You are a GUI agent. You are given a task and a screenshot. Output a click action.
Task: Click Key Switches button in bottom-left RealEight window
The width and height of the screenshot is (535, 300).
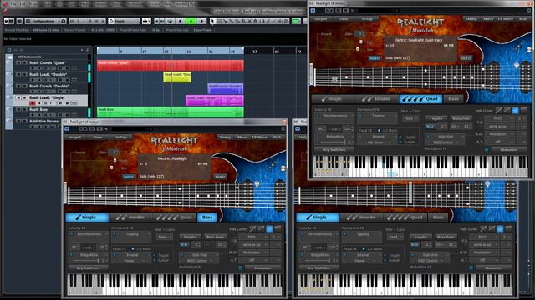click(89, 268)
